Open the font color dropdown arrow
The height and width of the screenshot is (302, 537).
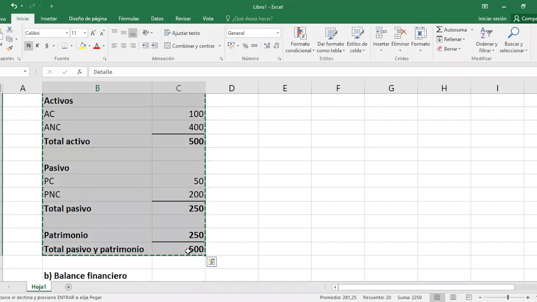pos(103,46)
